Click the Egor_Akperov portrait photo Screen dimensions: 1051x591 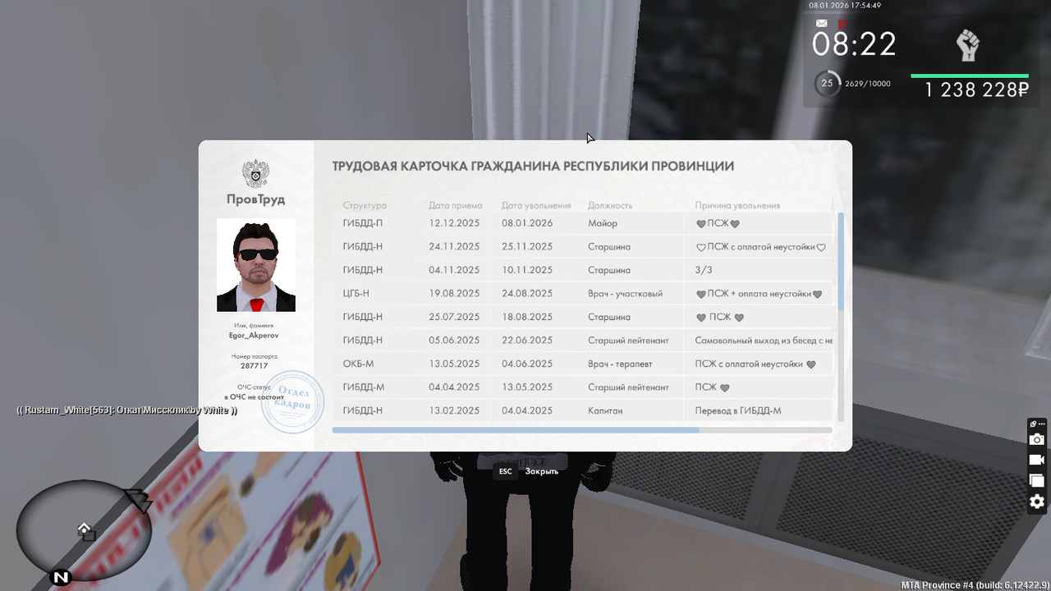pyautogui.click(x=256, y=265)
